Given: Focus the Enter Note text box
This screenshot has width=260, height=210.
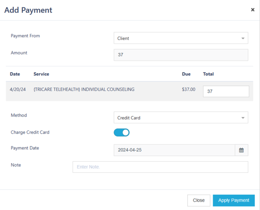Looking at the screenshot, I should (x=160, y=167).
